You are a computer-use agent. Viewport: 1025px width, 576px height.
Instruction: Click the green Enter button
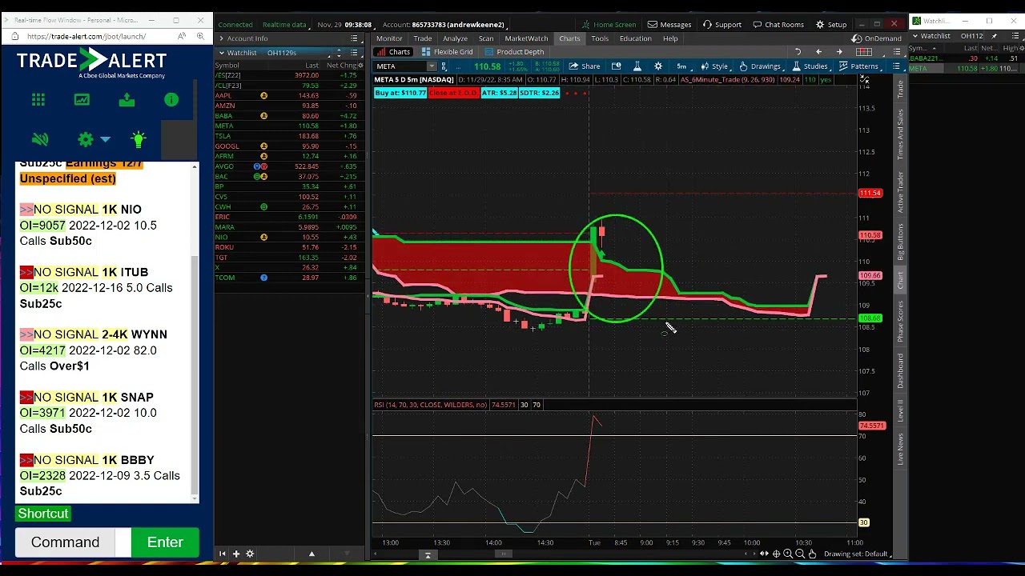click(165, 542)
